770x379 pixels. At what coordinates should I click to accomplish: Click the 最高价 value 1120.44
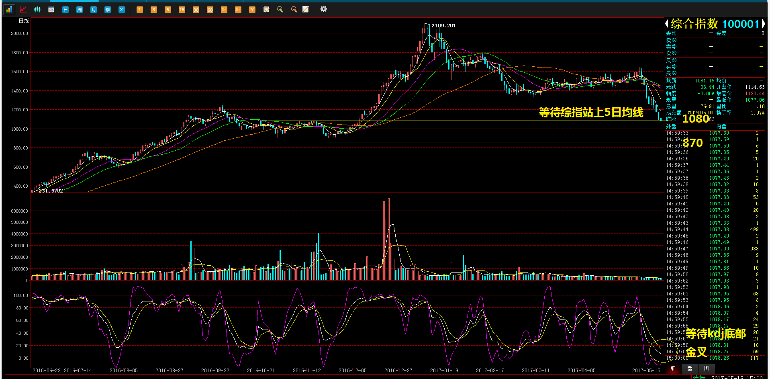point(755,94)
